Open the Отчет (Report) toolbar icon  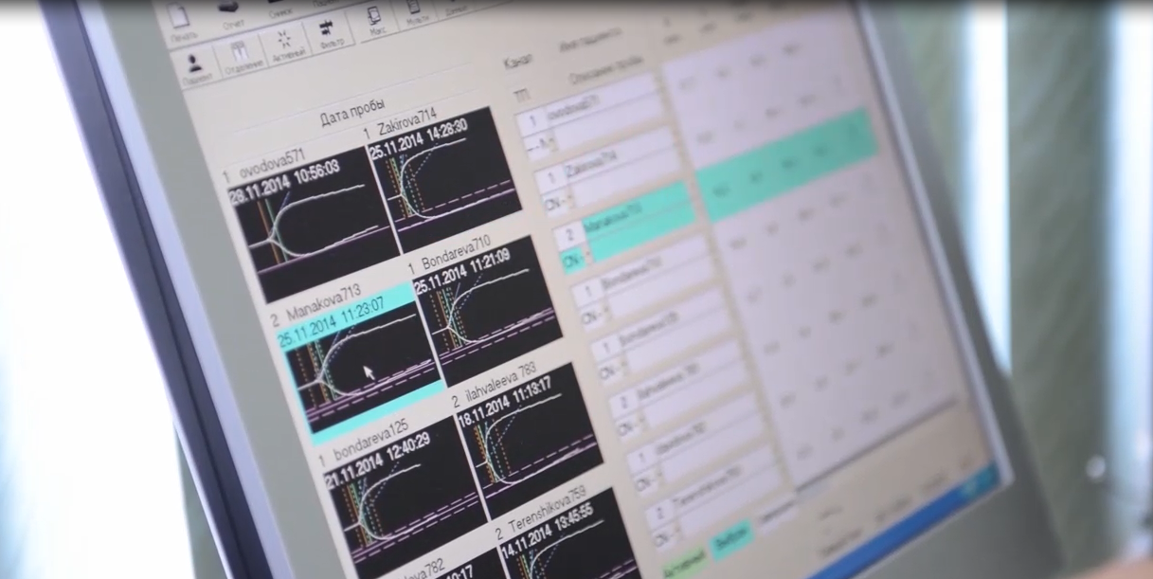coord(231,13)
